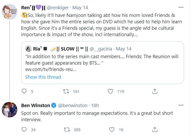
Task: Click Ben Winston's profile avatar
Action: pos(10,109)
